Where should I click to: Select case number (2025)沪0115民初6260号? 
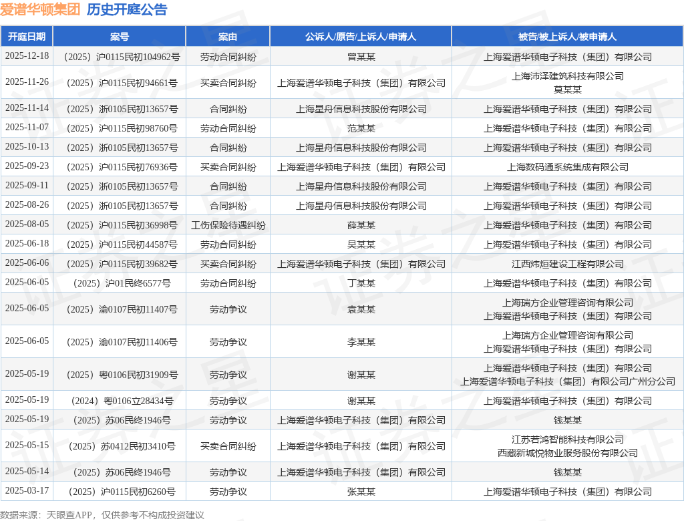tap(120, 492)
